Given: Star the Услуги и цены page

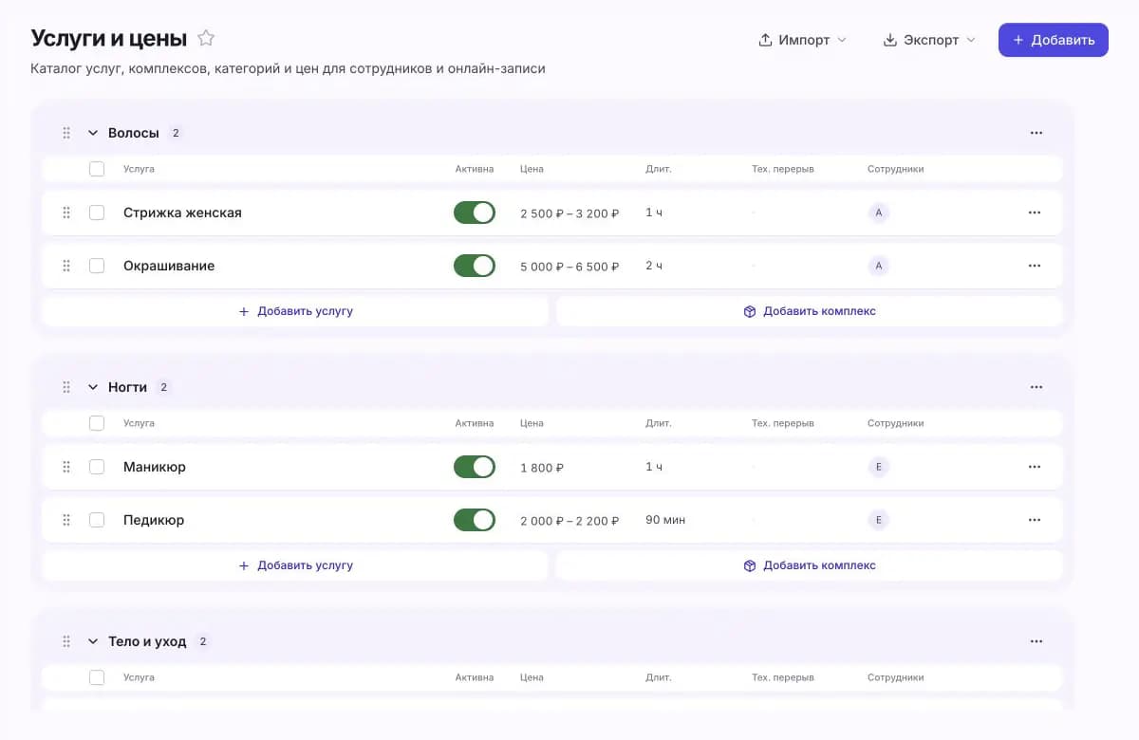Looking at the screenshot, I should (206, 39).
